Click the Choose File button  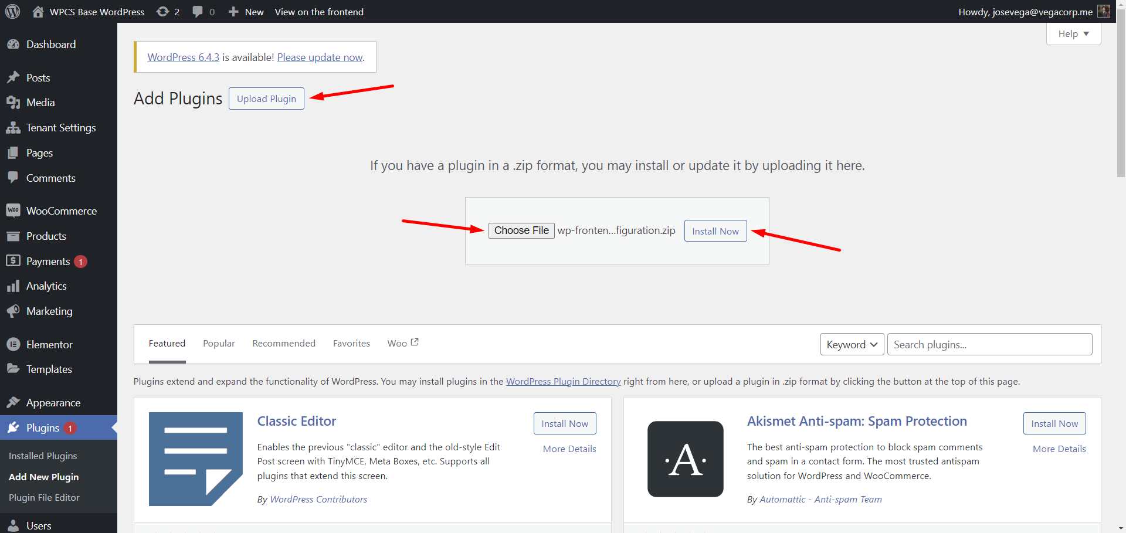pos(521,230)
